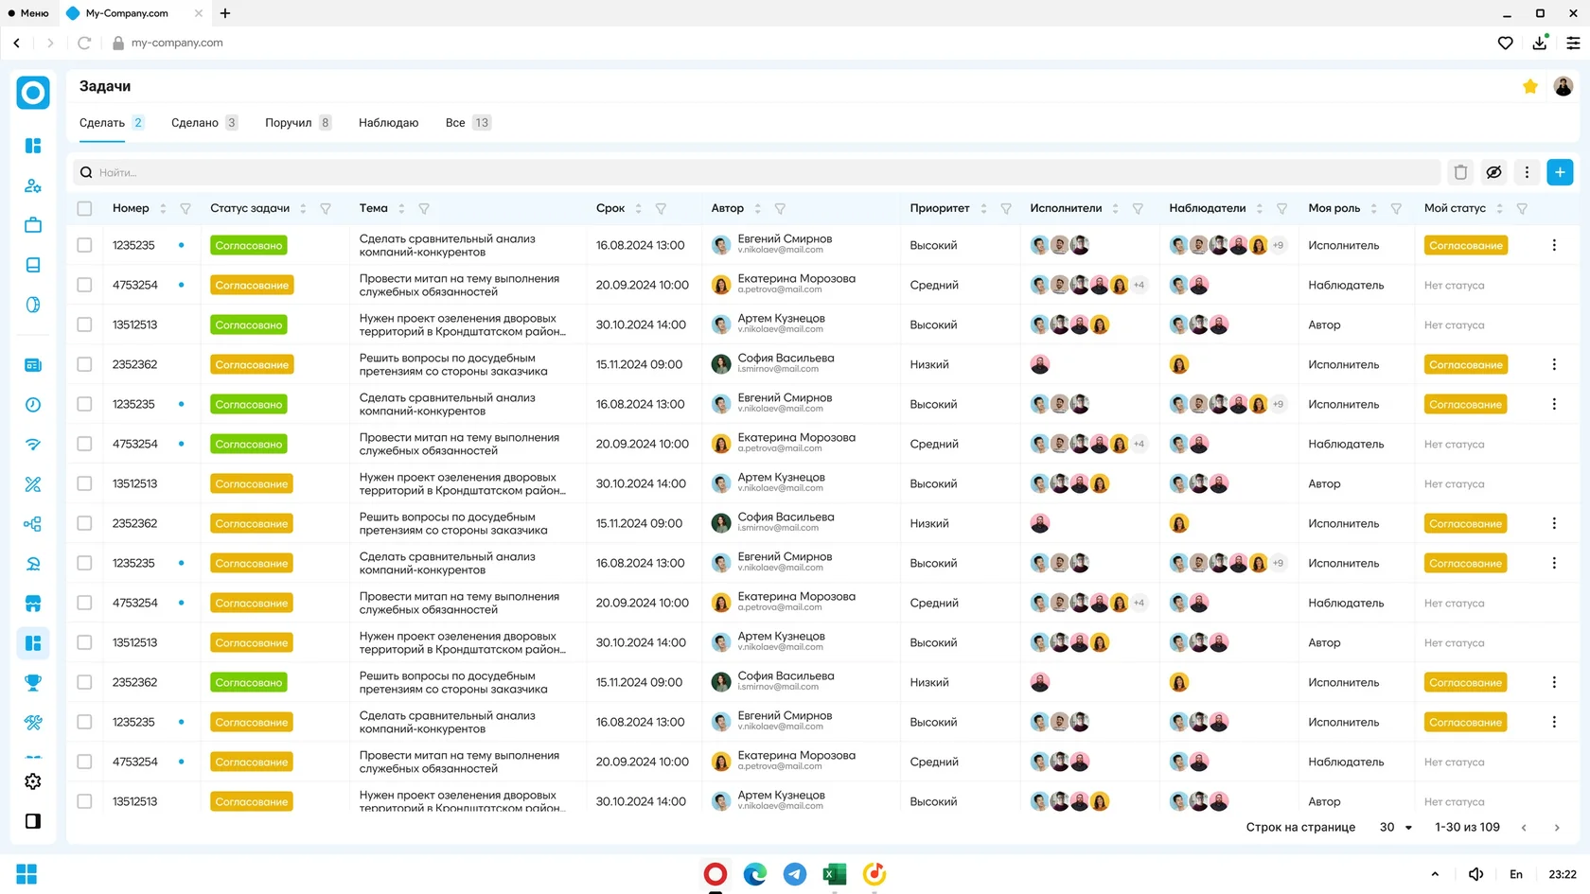This screenshot has height=894, width=1590.
Task: Open the rows per page dropdown showing 30
Action: (x=1396, y=827)
